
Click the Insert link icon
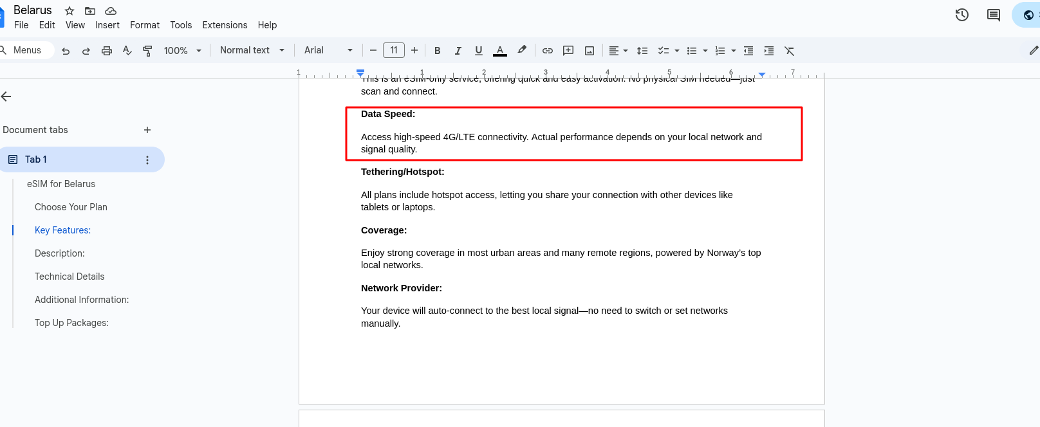548,51
